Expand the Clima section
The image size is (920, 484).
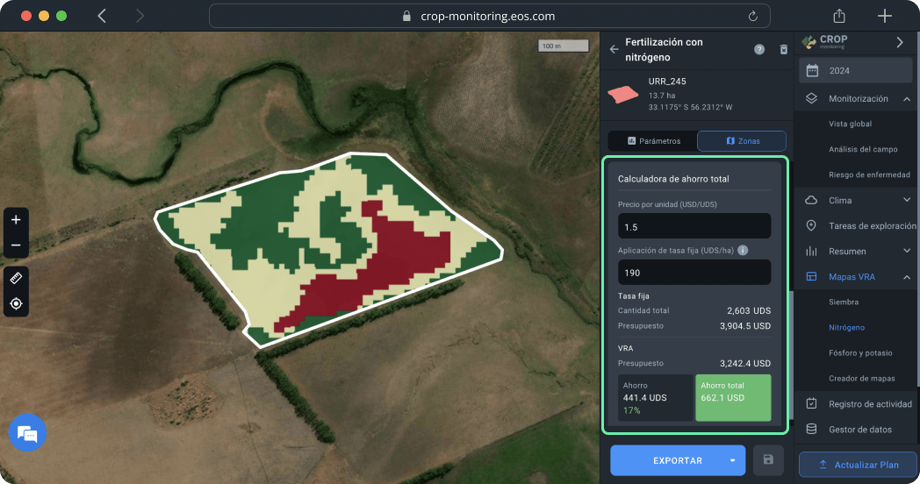[x=907, y=201]
